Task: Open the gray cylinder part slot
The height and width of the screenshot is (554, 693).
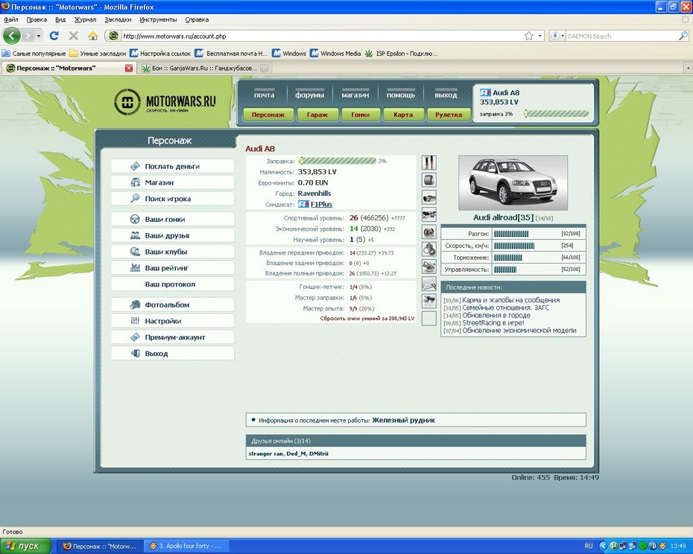Action: (428, 179)
